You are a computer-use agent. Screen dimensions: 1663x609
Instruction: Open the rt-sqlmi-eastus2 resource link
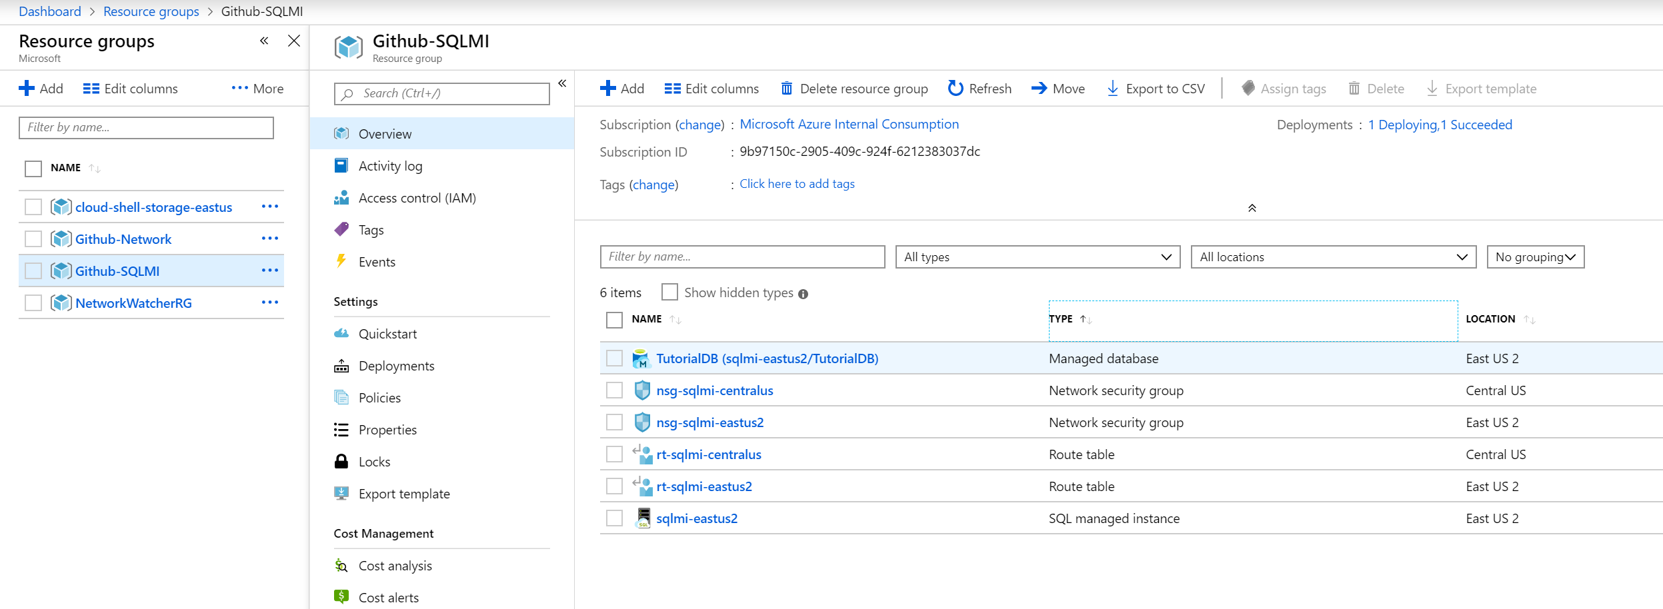tap(704, 486)
